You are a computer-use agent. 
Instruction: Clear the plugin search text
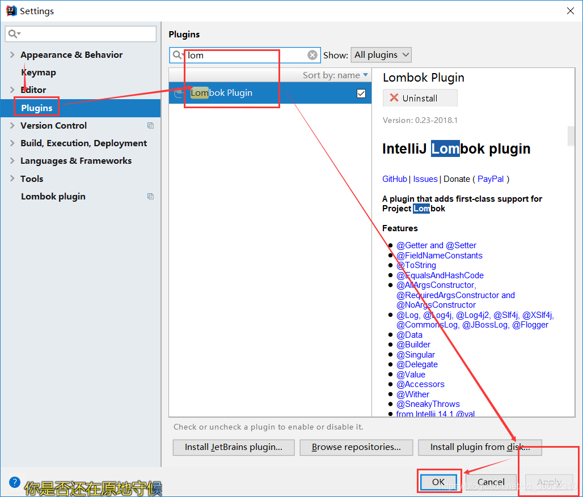(x=312, y=55)
